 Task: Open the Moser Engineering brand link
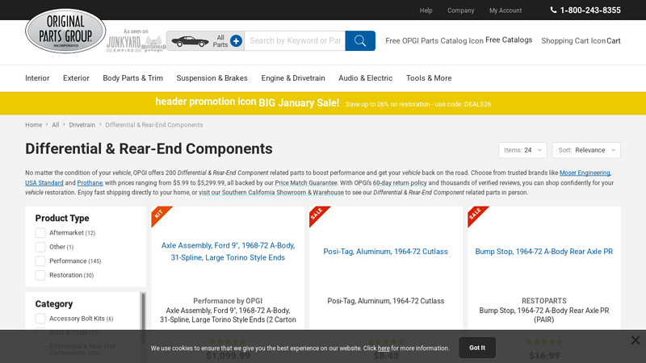(x=585, y=173)
